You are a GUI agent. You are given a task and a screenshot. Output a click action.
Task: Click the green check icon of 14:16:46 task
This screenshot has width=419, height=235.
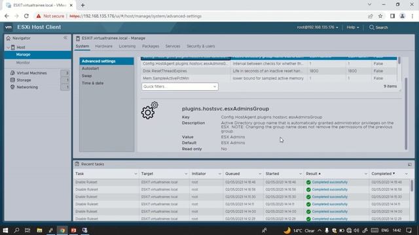coord(308,182)
